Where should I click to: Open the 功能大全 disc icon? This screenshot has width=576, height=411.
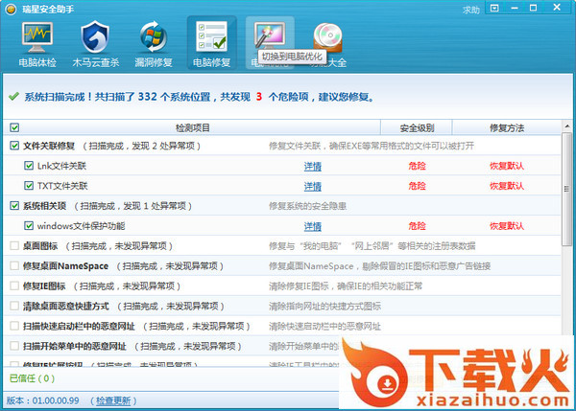(x=327, y=37)
